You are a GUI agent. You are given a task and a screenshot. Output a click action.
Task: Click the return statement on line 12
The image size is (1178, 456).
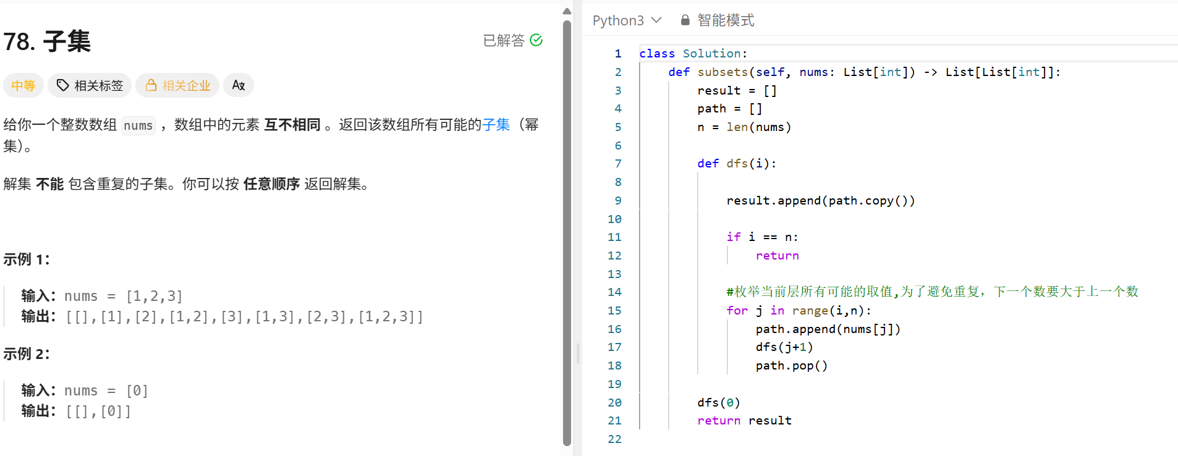coord(777,256)
